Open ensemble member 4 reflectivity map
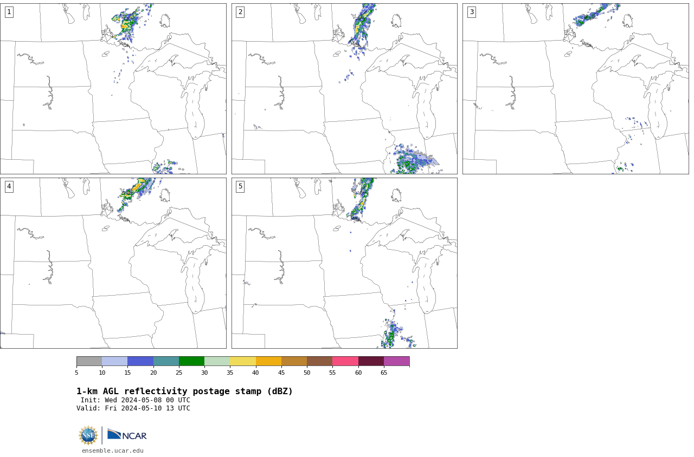Viewport: 694px width, 457px height. [x=113, y=263]
